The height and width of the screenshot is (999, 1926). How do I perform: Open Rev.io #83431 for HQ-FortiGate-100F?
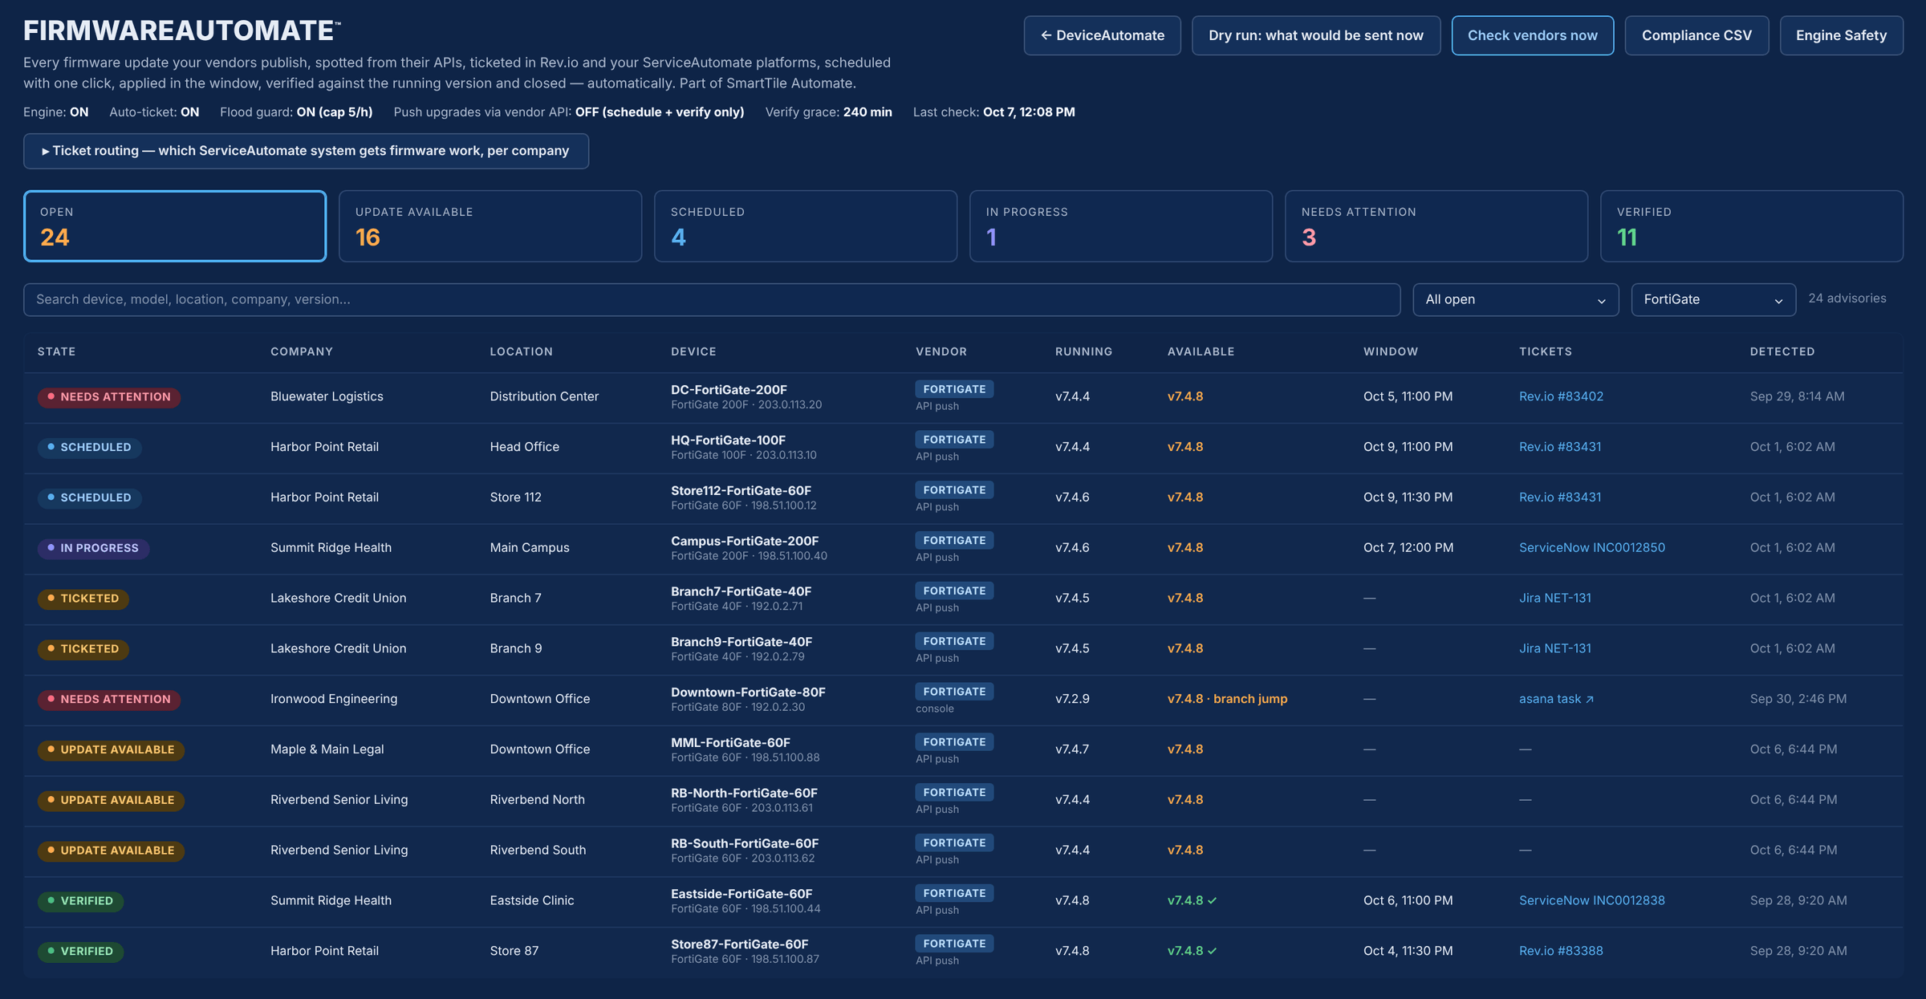pyautogui.click(x=1560, y=447)
